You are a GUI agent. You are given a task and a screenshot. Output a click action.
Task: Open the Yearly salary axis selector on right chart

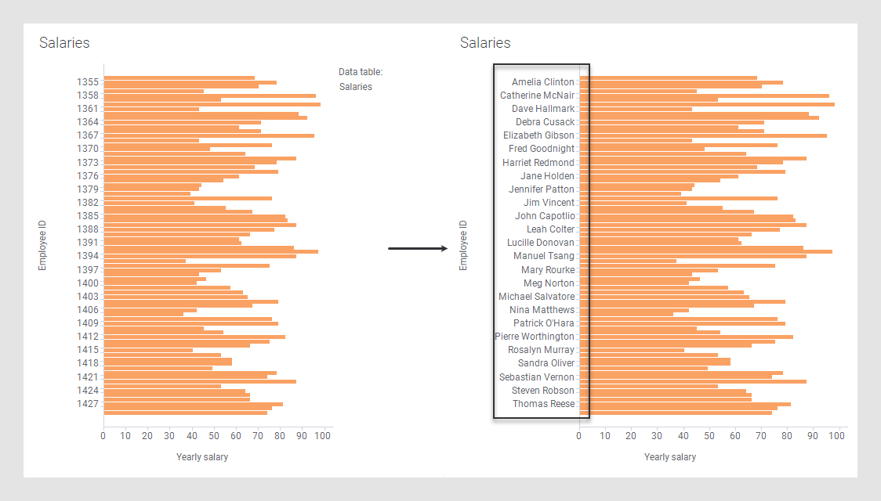tap(670, 457)
